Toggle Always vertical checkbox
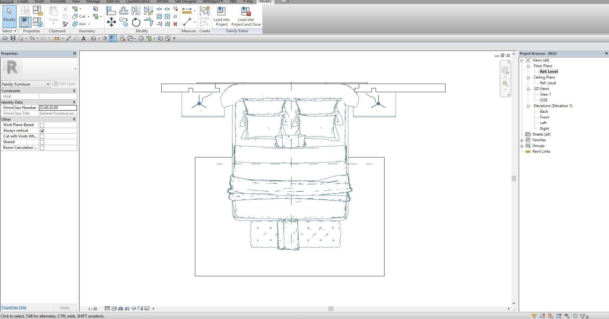Image resolution: width=609 pixels, height=319 pixels. point(42,131)
